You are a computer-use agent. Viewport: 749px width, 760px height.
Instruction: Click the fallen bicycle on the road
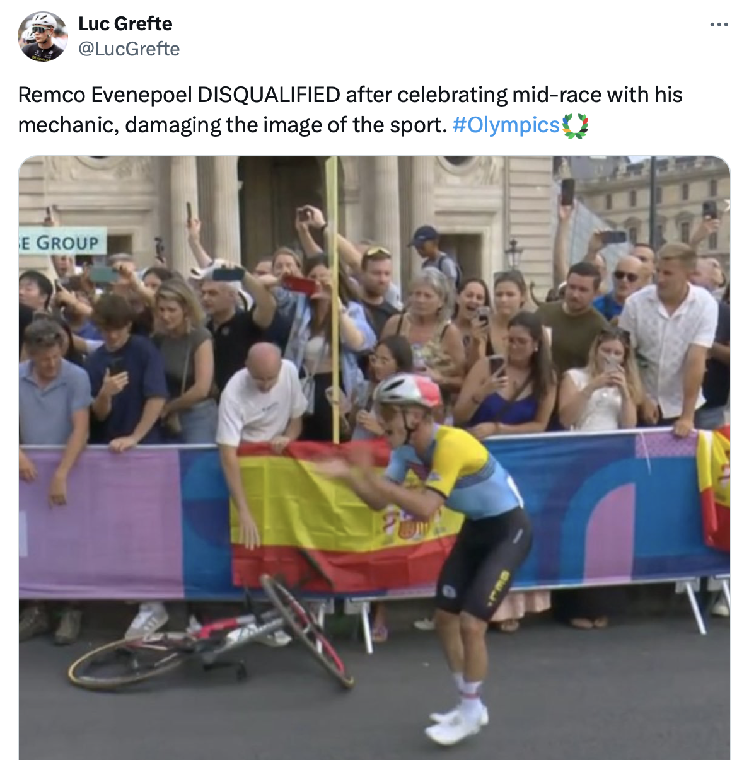(211, 636)
